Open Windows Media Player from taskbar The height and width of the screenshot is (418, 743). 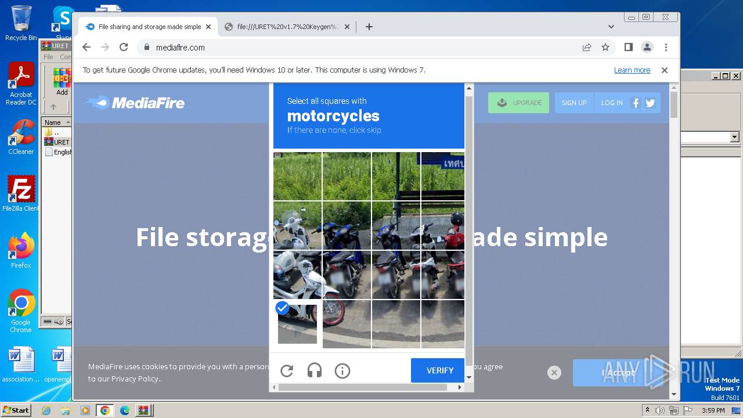pyautogui.click(x=85, y=410)
